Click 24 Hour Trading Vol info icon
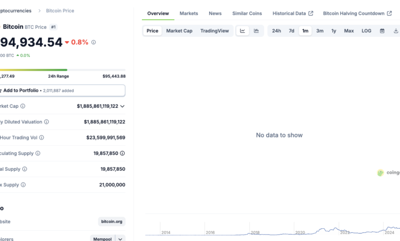 coord(42,138)
